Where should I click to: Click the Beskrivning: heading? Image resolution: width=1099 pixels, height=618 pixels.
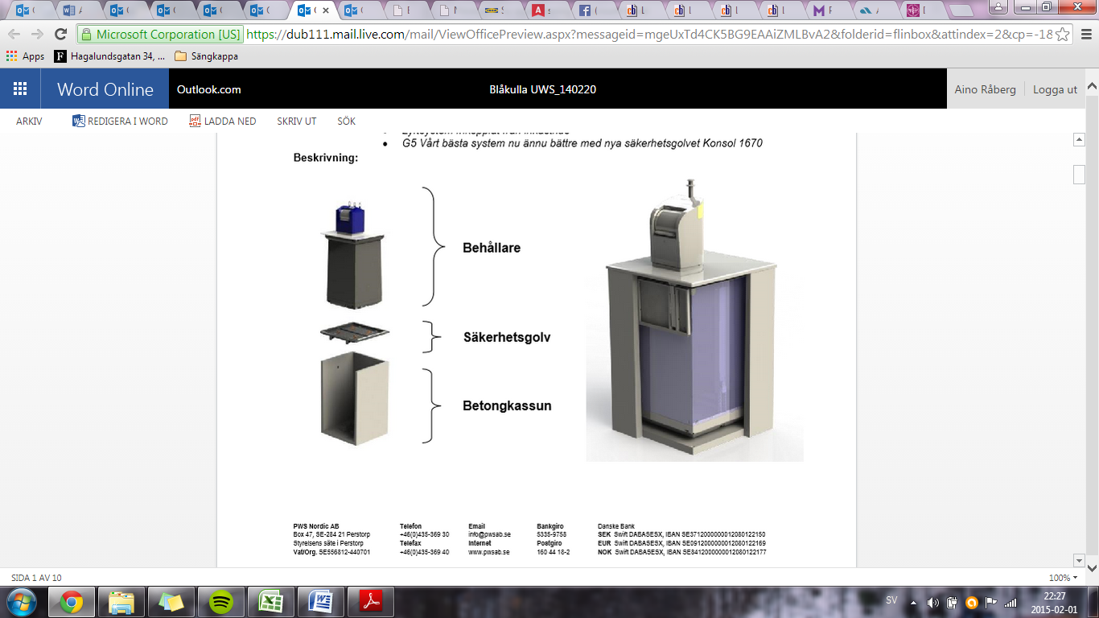click(x=326, y=157)
